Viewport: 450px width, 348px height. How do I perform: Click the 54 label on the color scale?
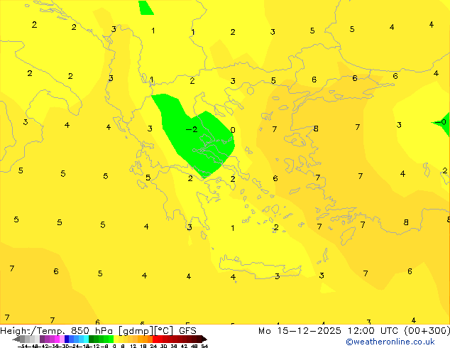click(204, 346)
